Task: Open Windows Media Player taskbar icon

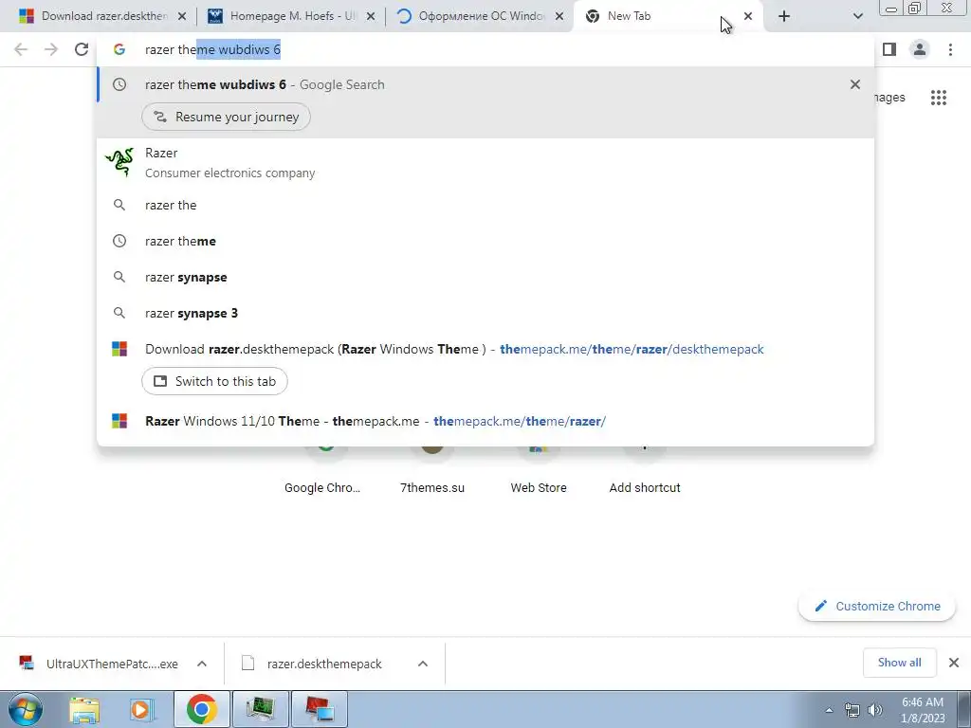Action: tap(140, 709)
